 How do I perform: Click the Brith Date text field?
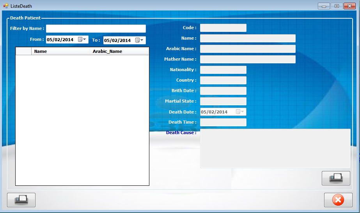223,91
